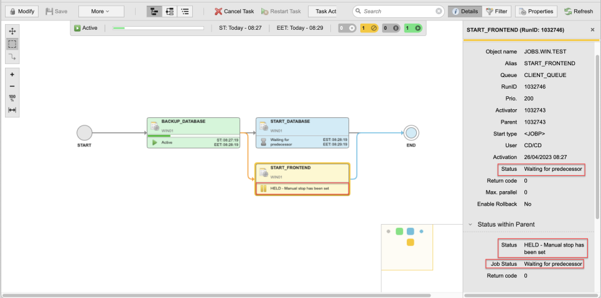601x298 pixels.
Task: Click the Active status play icon
Action: (77, 28)
